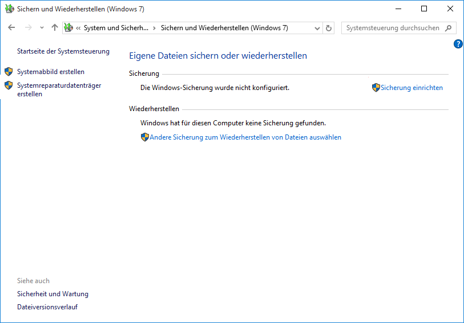Open 'Systemabbild erstellen' link
Screen dimensions: 464x323
tap(51, 72)
